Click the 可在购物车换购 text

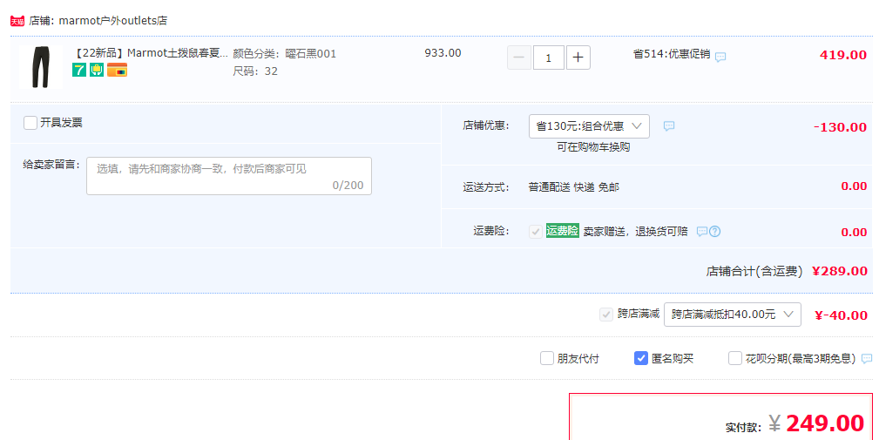click(593, 147)
